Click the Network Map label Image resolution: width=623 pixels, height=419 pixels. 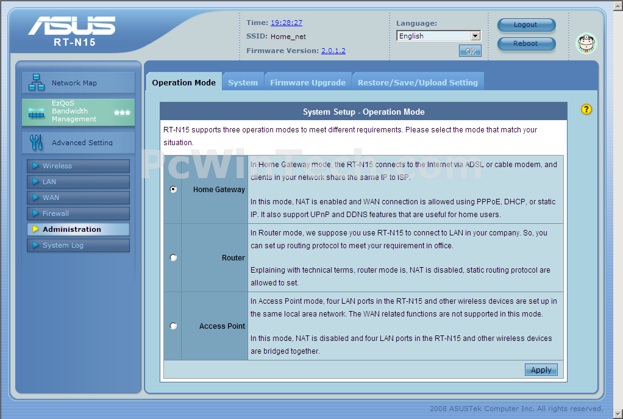[x=74, y=83]
